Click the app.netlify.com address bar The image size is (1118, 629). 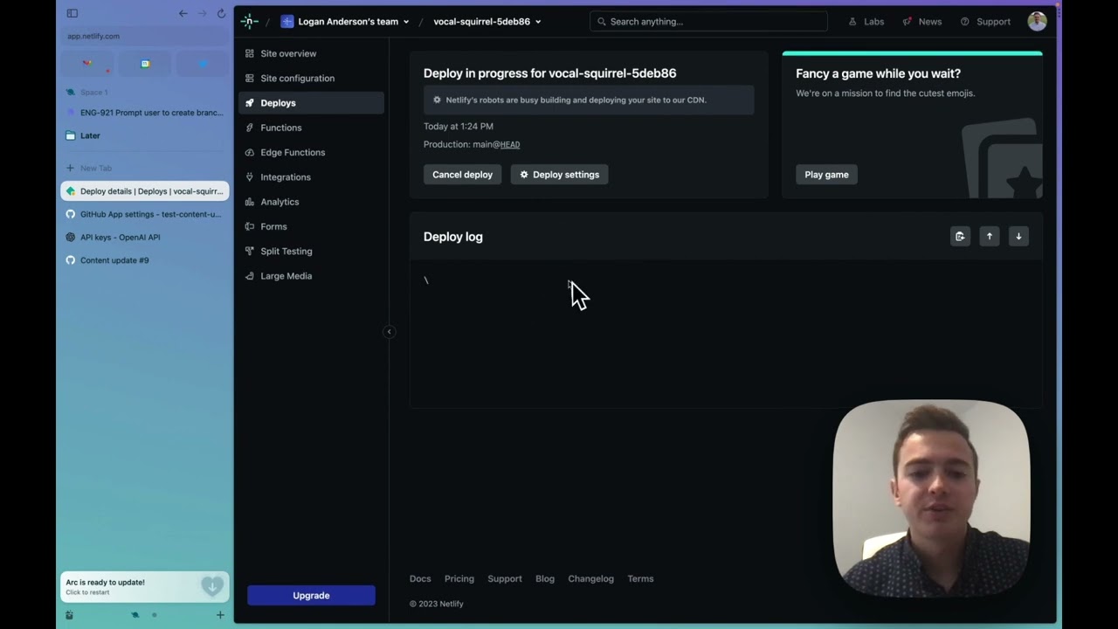point(145,36)
